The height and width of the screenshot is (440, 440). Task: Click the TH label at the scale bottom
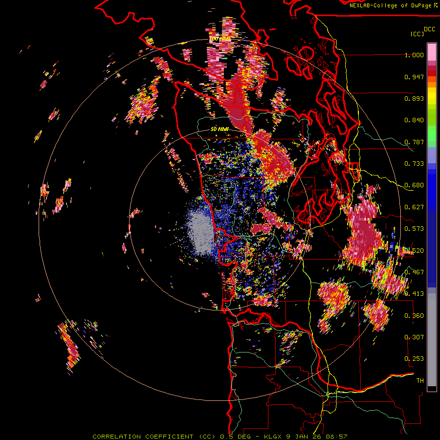click(x=419, y=380)
